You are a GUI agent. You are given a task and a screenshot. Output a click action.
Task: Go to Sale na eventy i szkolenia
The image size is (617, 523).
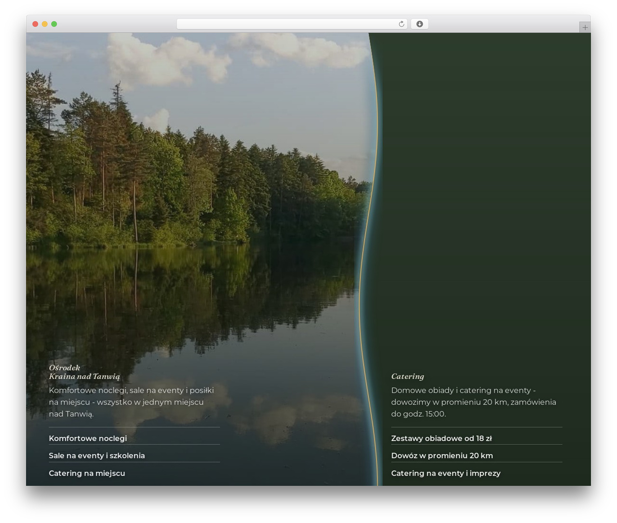tap(97, 455)
